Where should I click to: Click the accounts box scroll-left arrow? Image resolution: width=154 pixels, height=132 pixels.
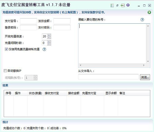[80, 65]
